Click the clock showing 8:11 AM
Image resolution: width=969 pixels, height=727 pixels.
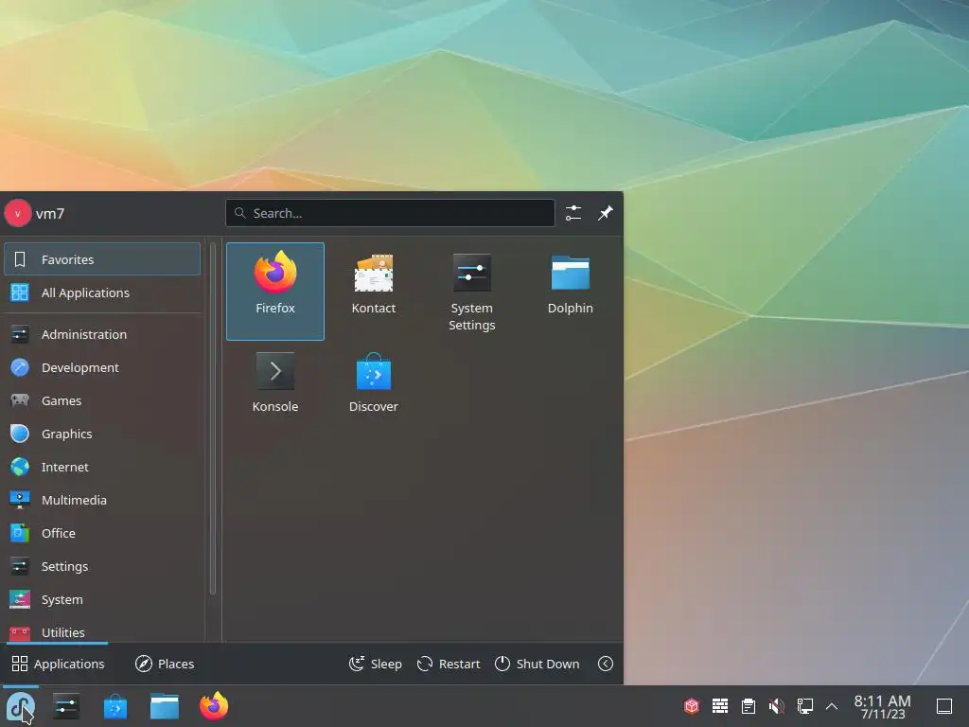coord(883,706)
